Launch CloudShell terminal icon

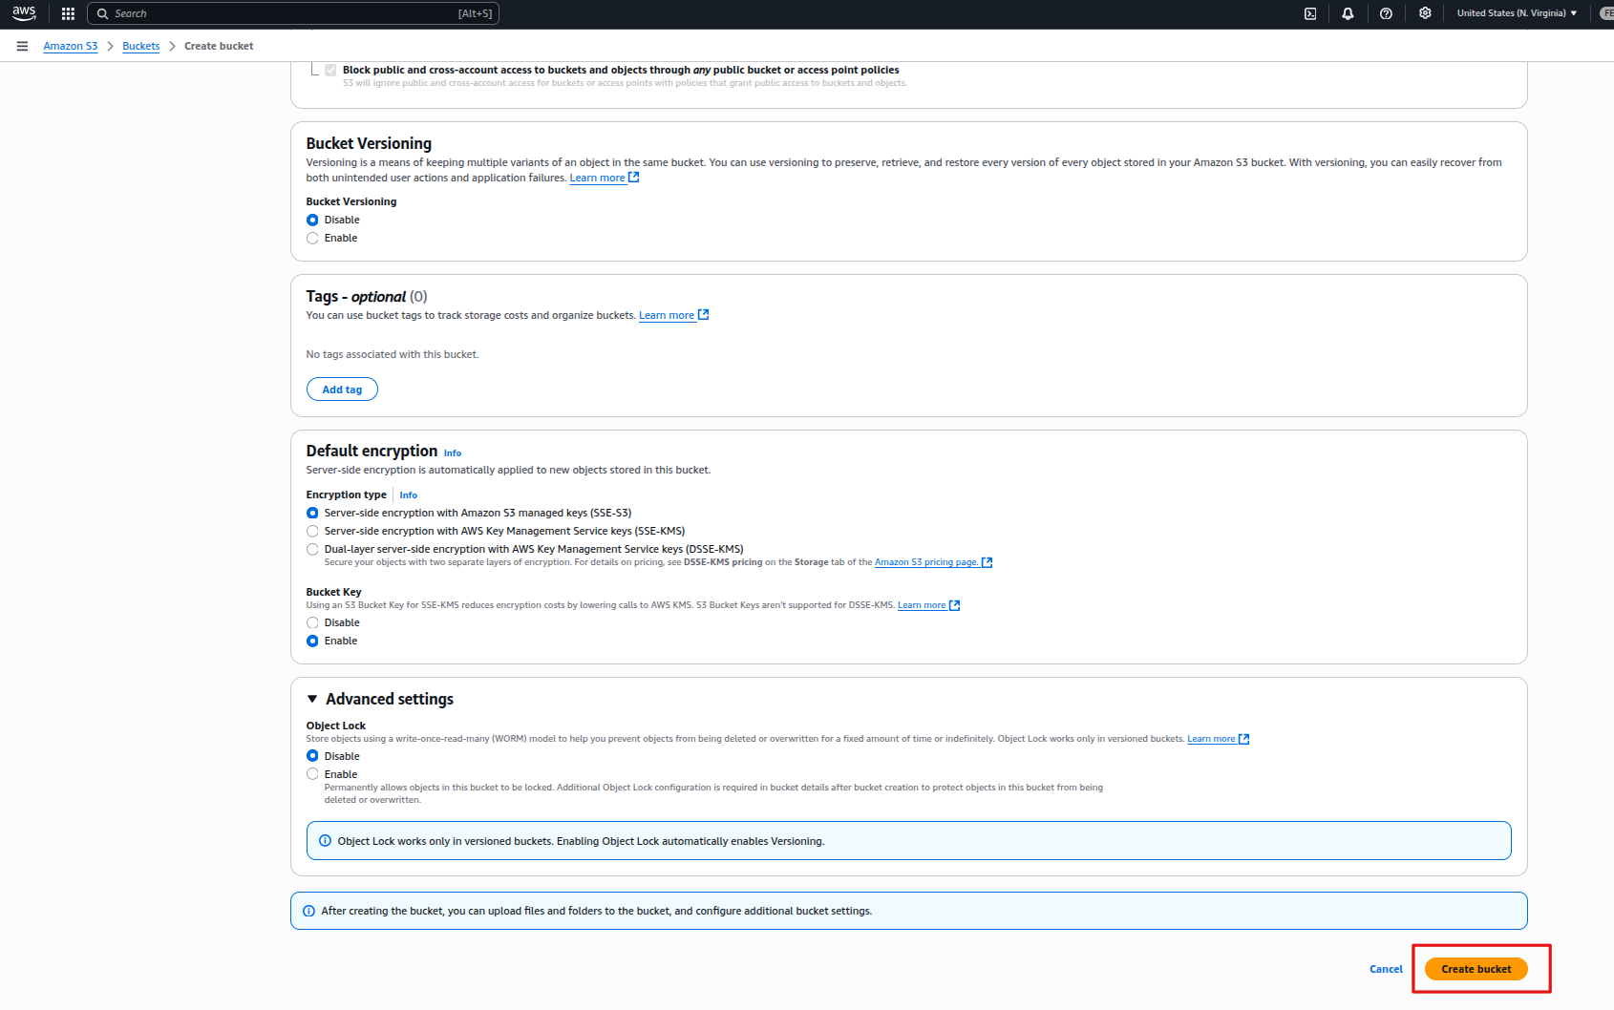[x=1310, y=13]
